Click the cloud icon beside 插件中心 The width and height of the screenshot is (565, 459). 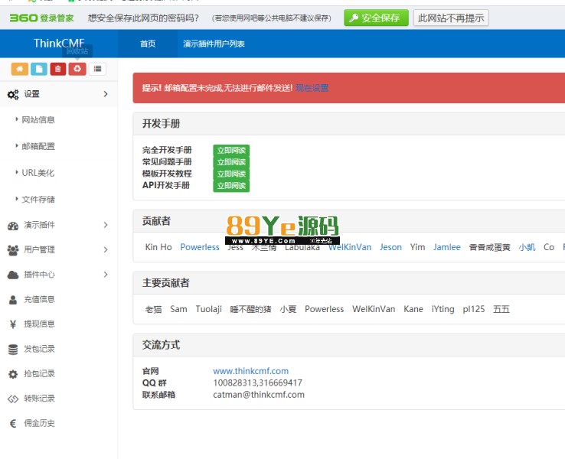point(13,275)
